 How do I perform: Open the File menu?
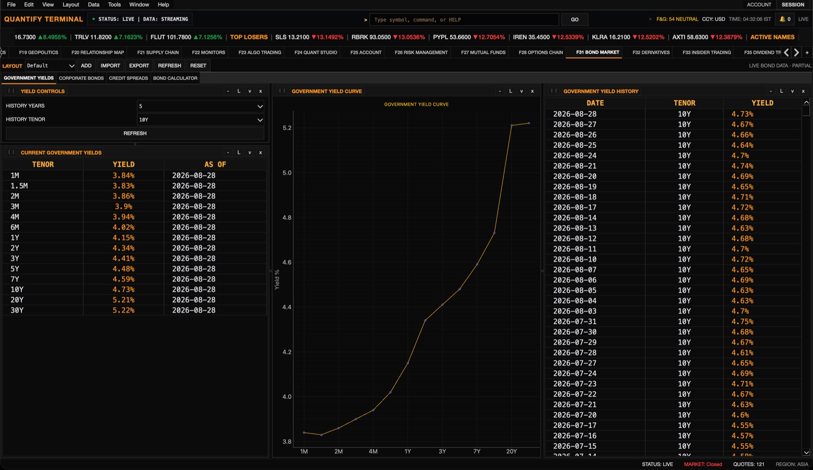click(11, 5)
